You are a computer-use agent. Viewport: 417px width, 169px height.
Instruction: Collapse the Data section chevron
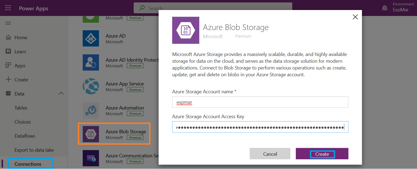pyautogui.click(x=61, y=94)
